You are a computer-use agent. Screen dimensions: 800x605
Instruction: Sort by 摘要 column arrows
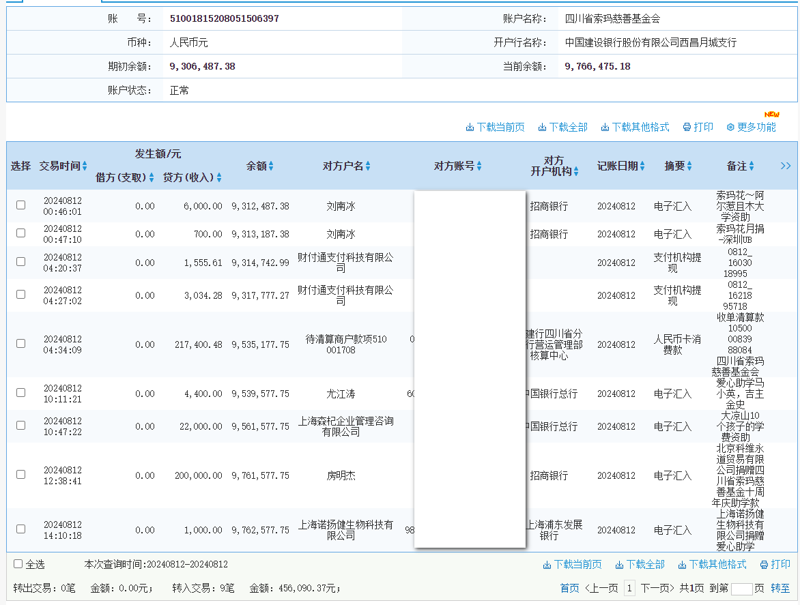tap(689, 166)
